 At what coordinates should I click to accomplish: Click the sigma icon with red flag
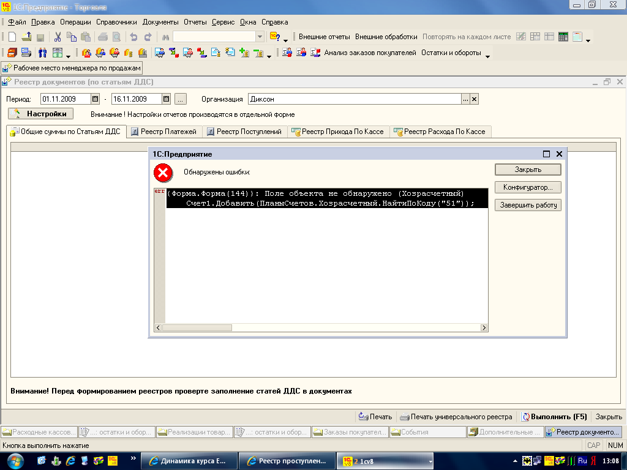tap(315, 53)
